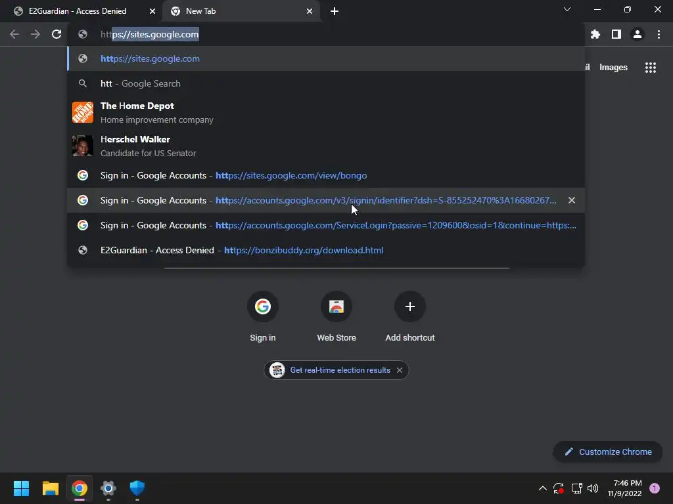The image size is (673, 504).
Task: Select The Home Depot suggestion
Action: click(326, 113)
